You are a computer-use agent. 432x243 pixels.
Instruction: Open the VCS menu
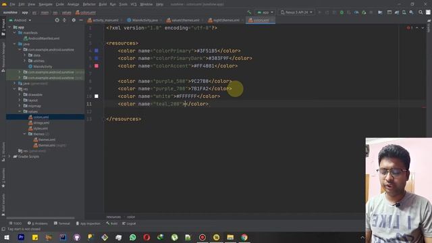(x=134, y=5)
